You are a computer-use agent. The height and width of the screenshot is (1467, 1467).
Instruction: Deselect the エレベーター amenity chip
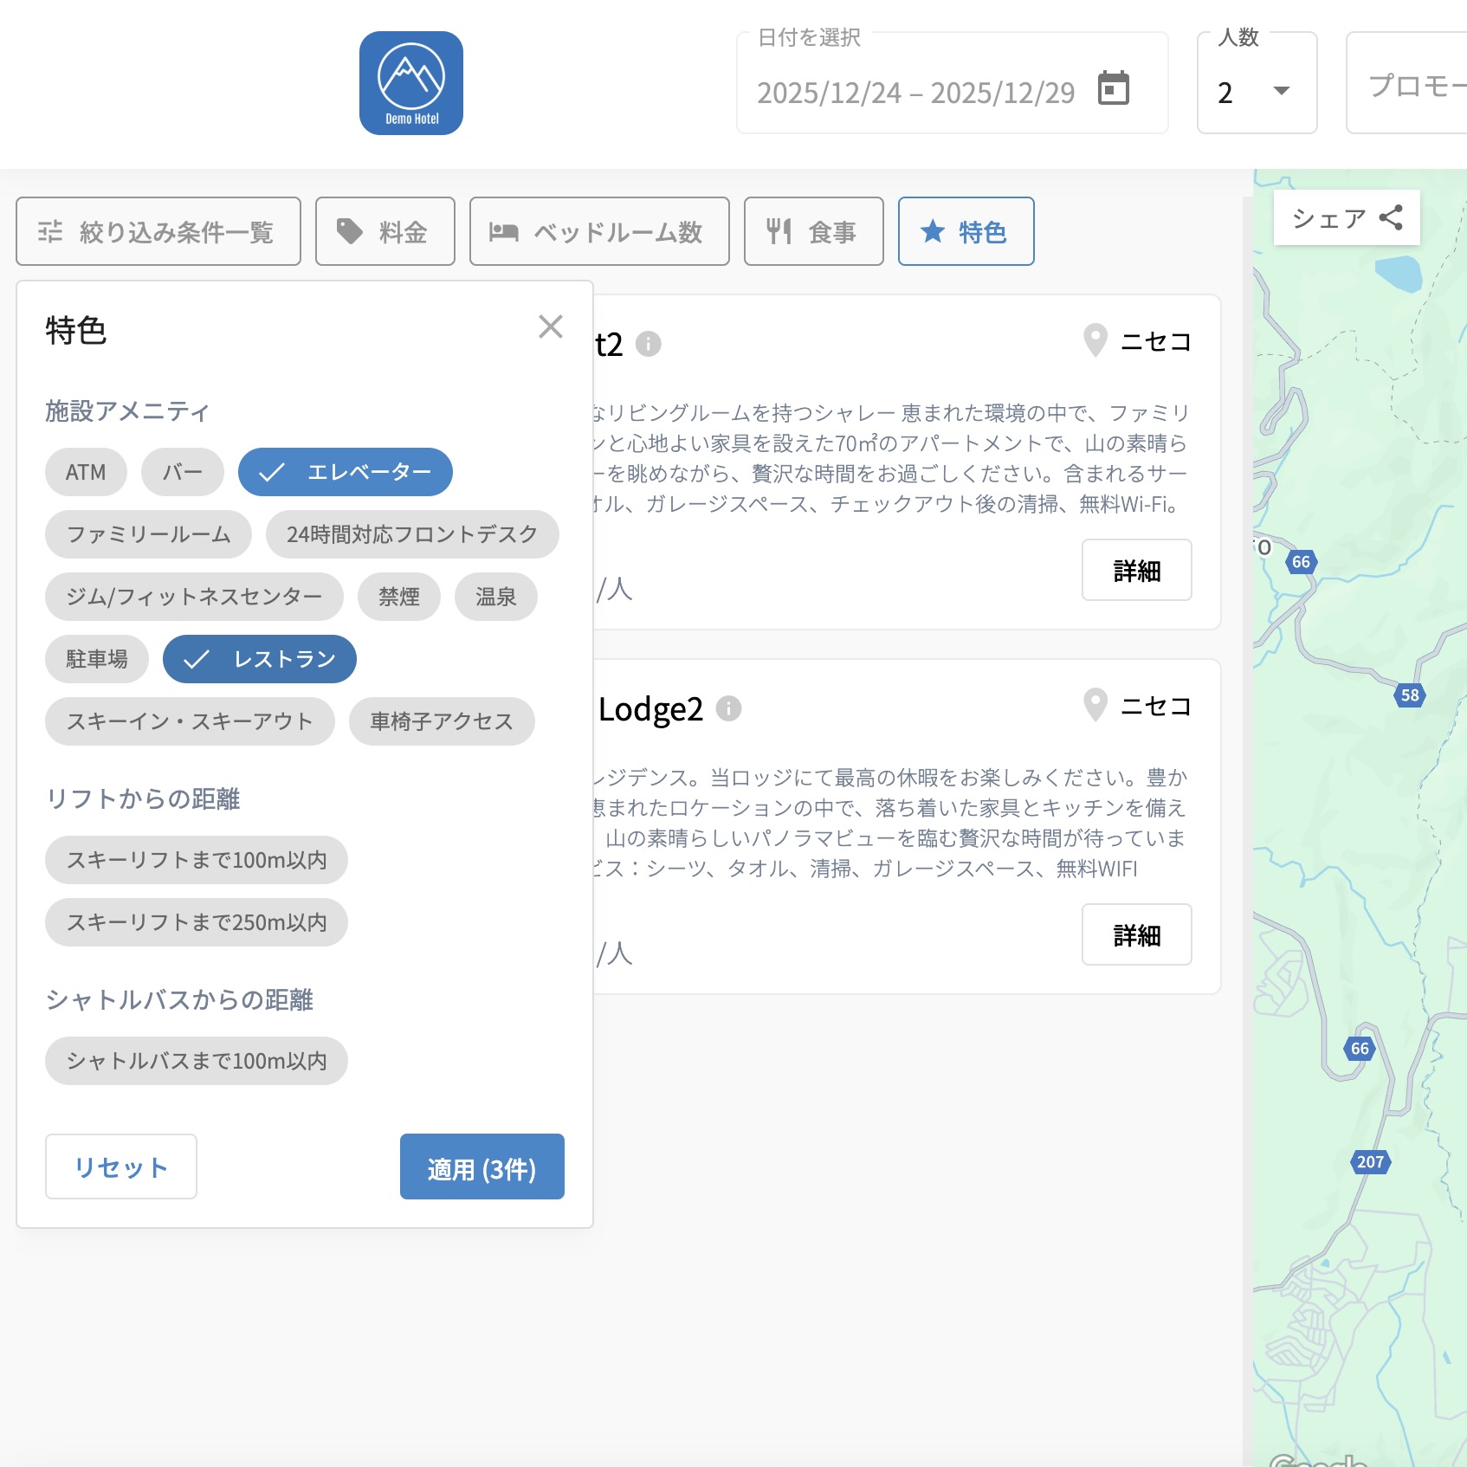click(345, 472)
